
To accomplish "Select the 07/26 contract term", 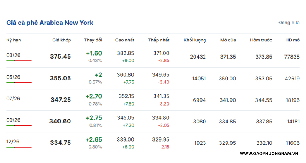I will 13,98.
